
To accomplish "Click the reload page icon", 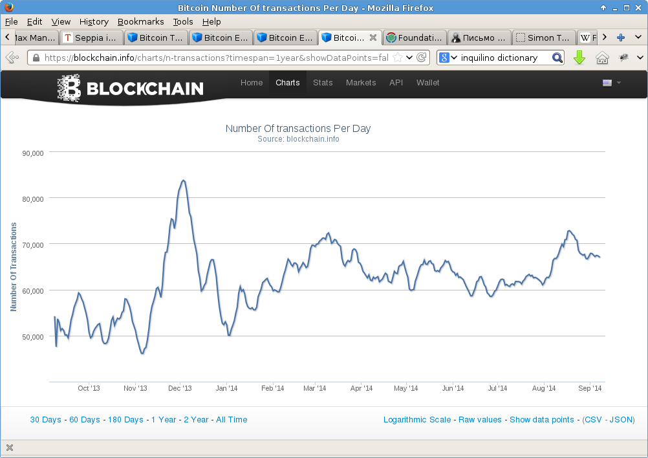I will [x=422, y=58].
